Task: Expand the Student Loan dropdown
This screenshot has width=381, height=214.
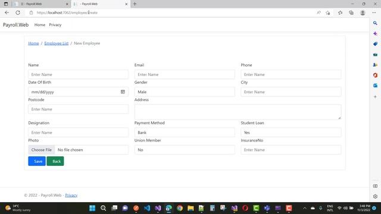Action: point(291,133)
